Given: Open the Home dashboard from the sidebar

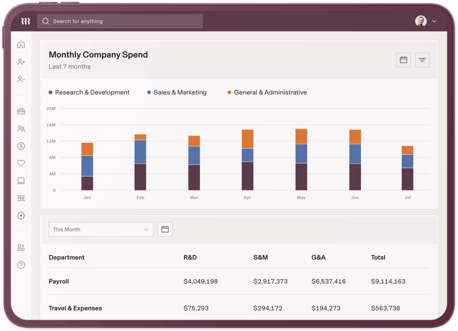Looking at the screenshot, I should [x=21, y=45].
